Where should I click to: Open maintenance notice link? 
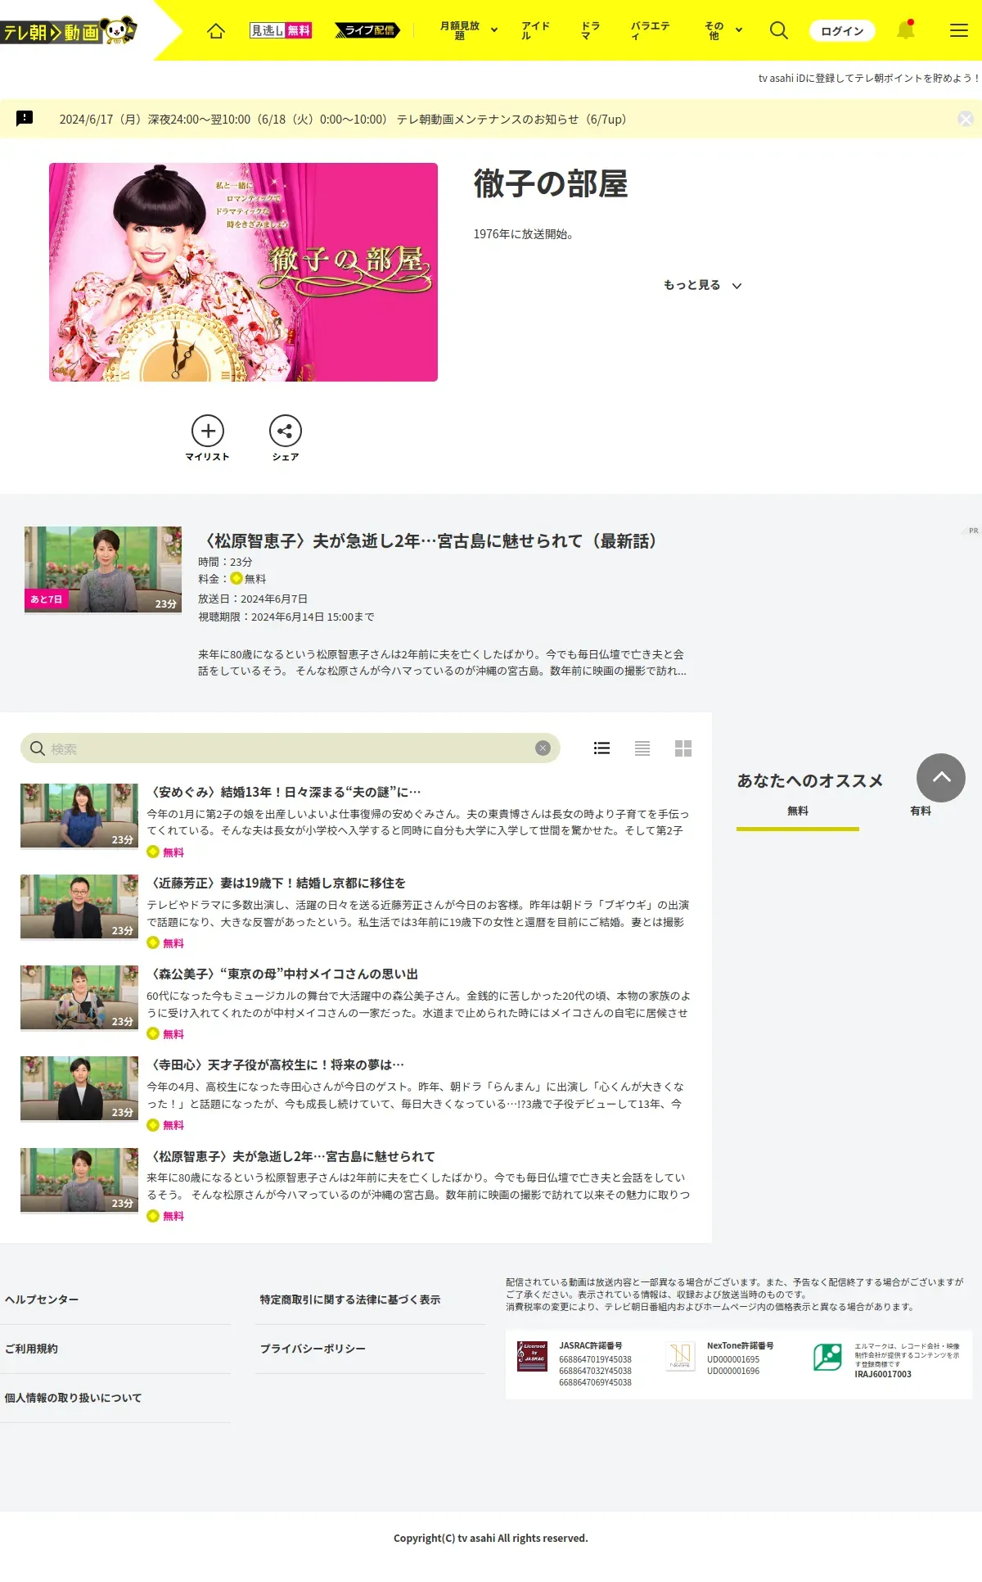[343, 120]
